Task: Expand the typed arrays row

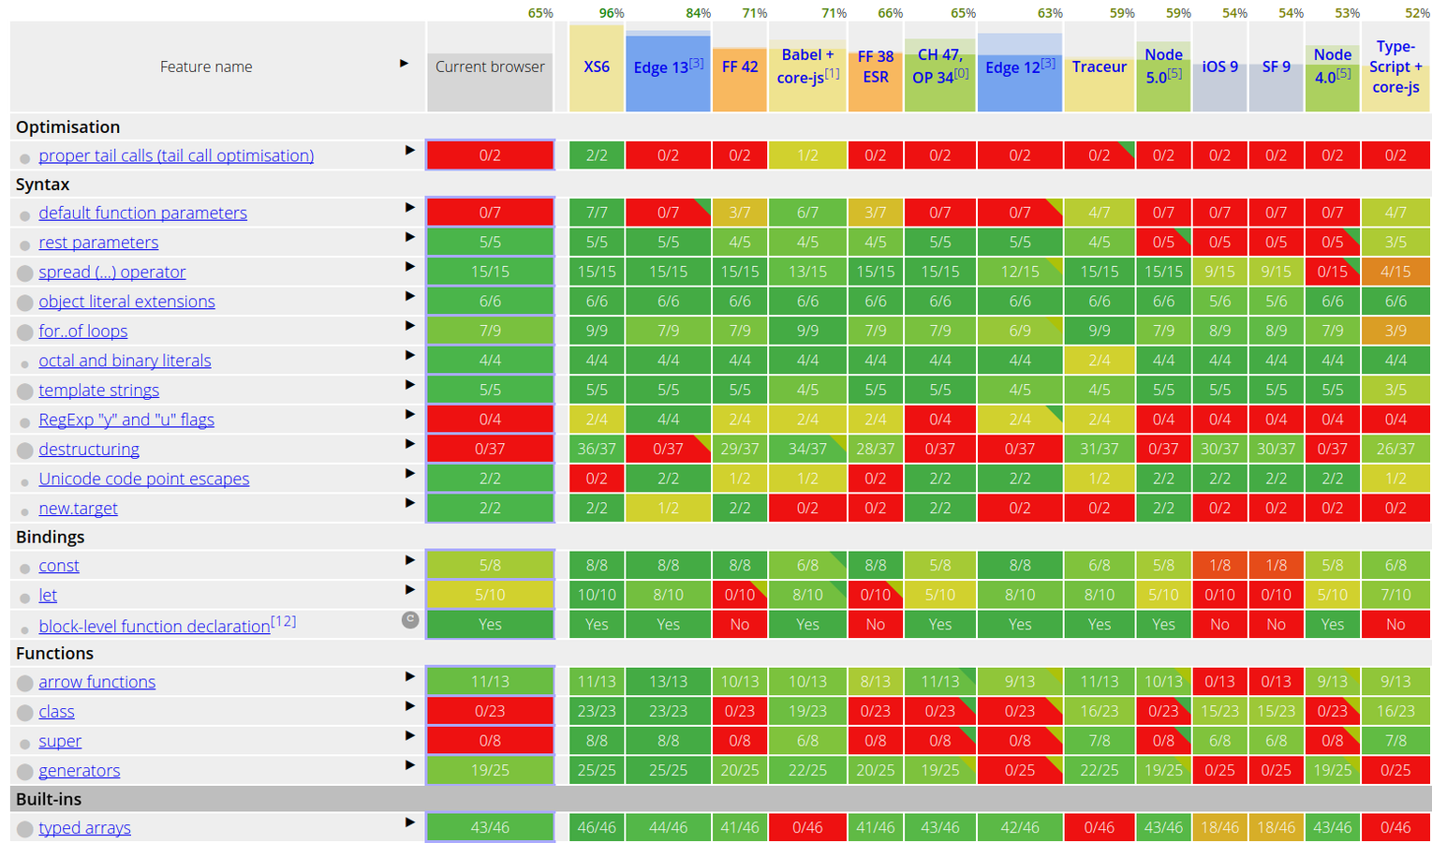Action: point(409,822)
